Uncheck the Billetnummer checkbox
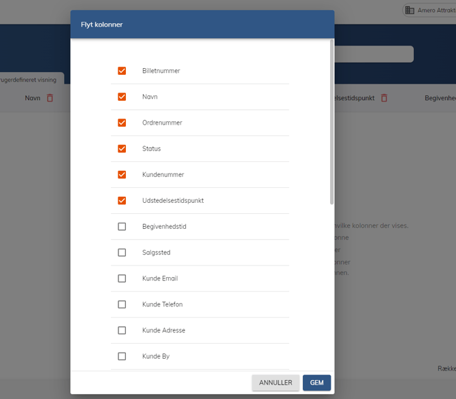This screenshot has height=399, width=456. pos(122,71)
